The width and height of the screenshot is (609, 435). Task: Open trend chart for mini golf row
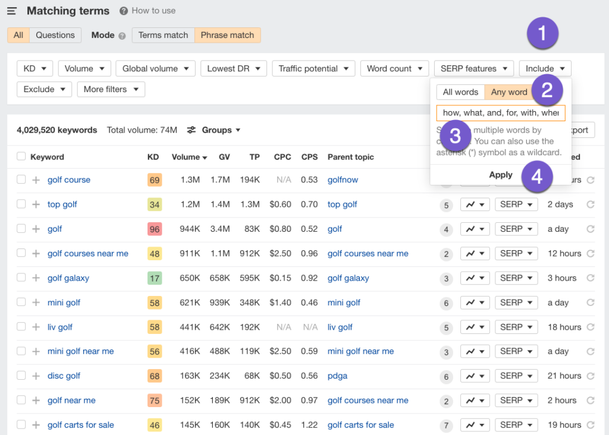pos(475,302)
